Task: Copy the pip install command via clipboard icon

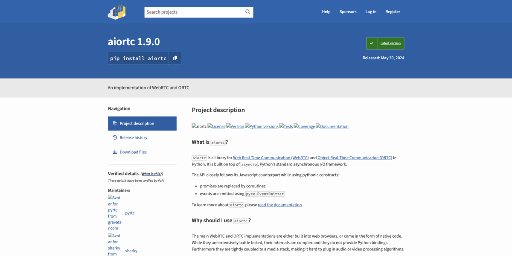Action: click(175, 58)
